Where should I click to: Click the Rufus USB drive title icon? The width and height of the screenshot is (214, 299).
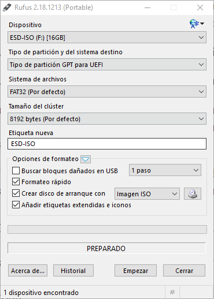point(8,8)
